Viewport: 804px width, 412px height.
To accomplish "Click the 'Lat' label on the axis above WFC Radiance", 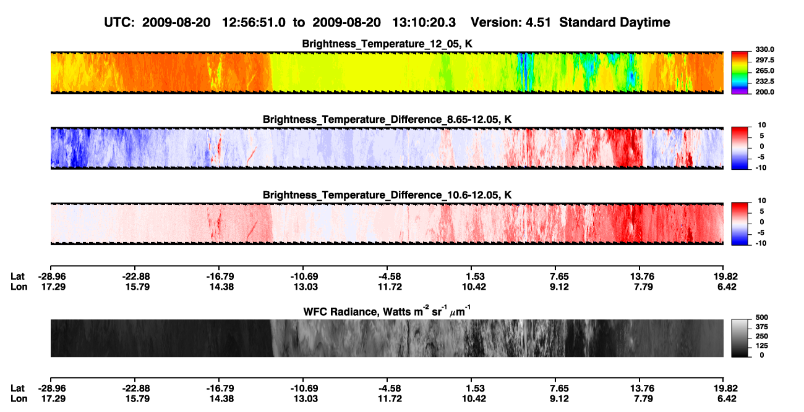I will click(18, 277).
